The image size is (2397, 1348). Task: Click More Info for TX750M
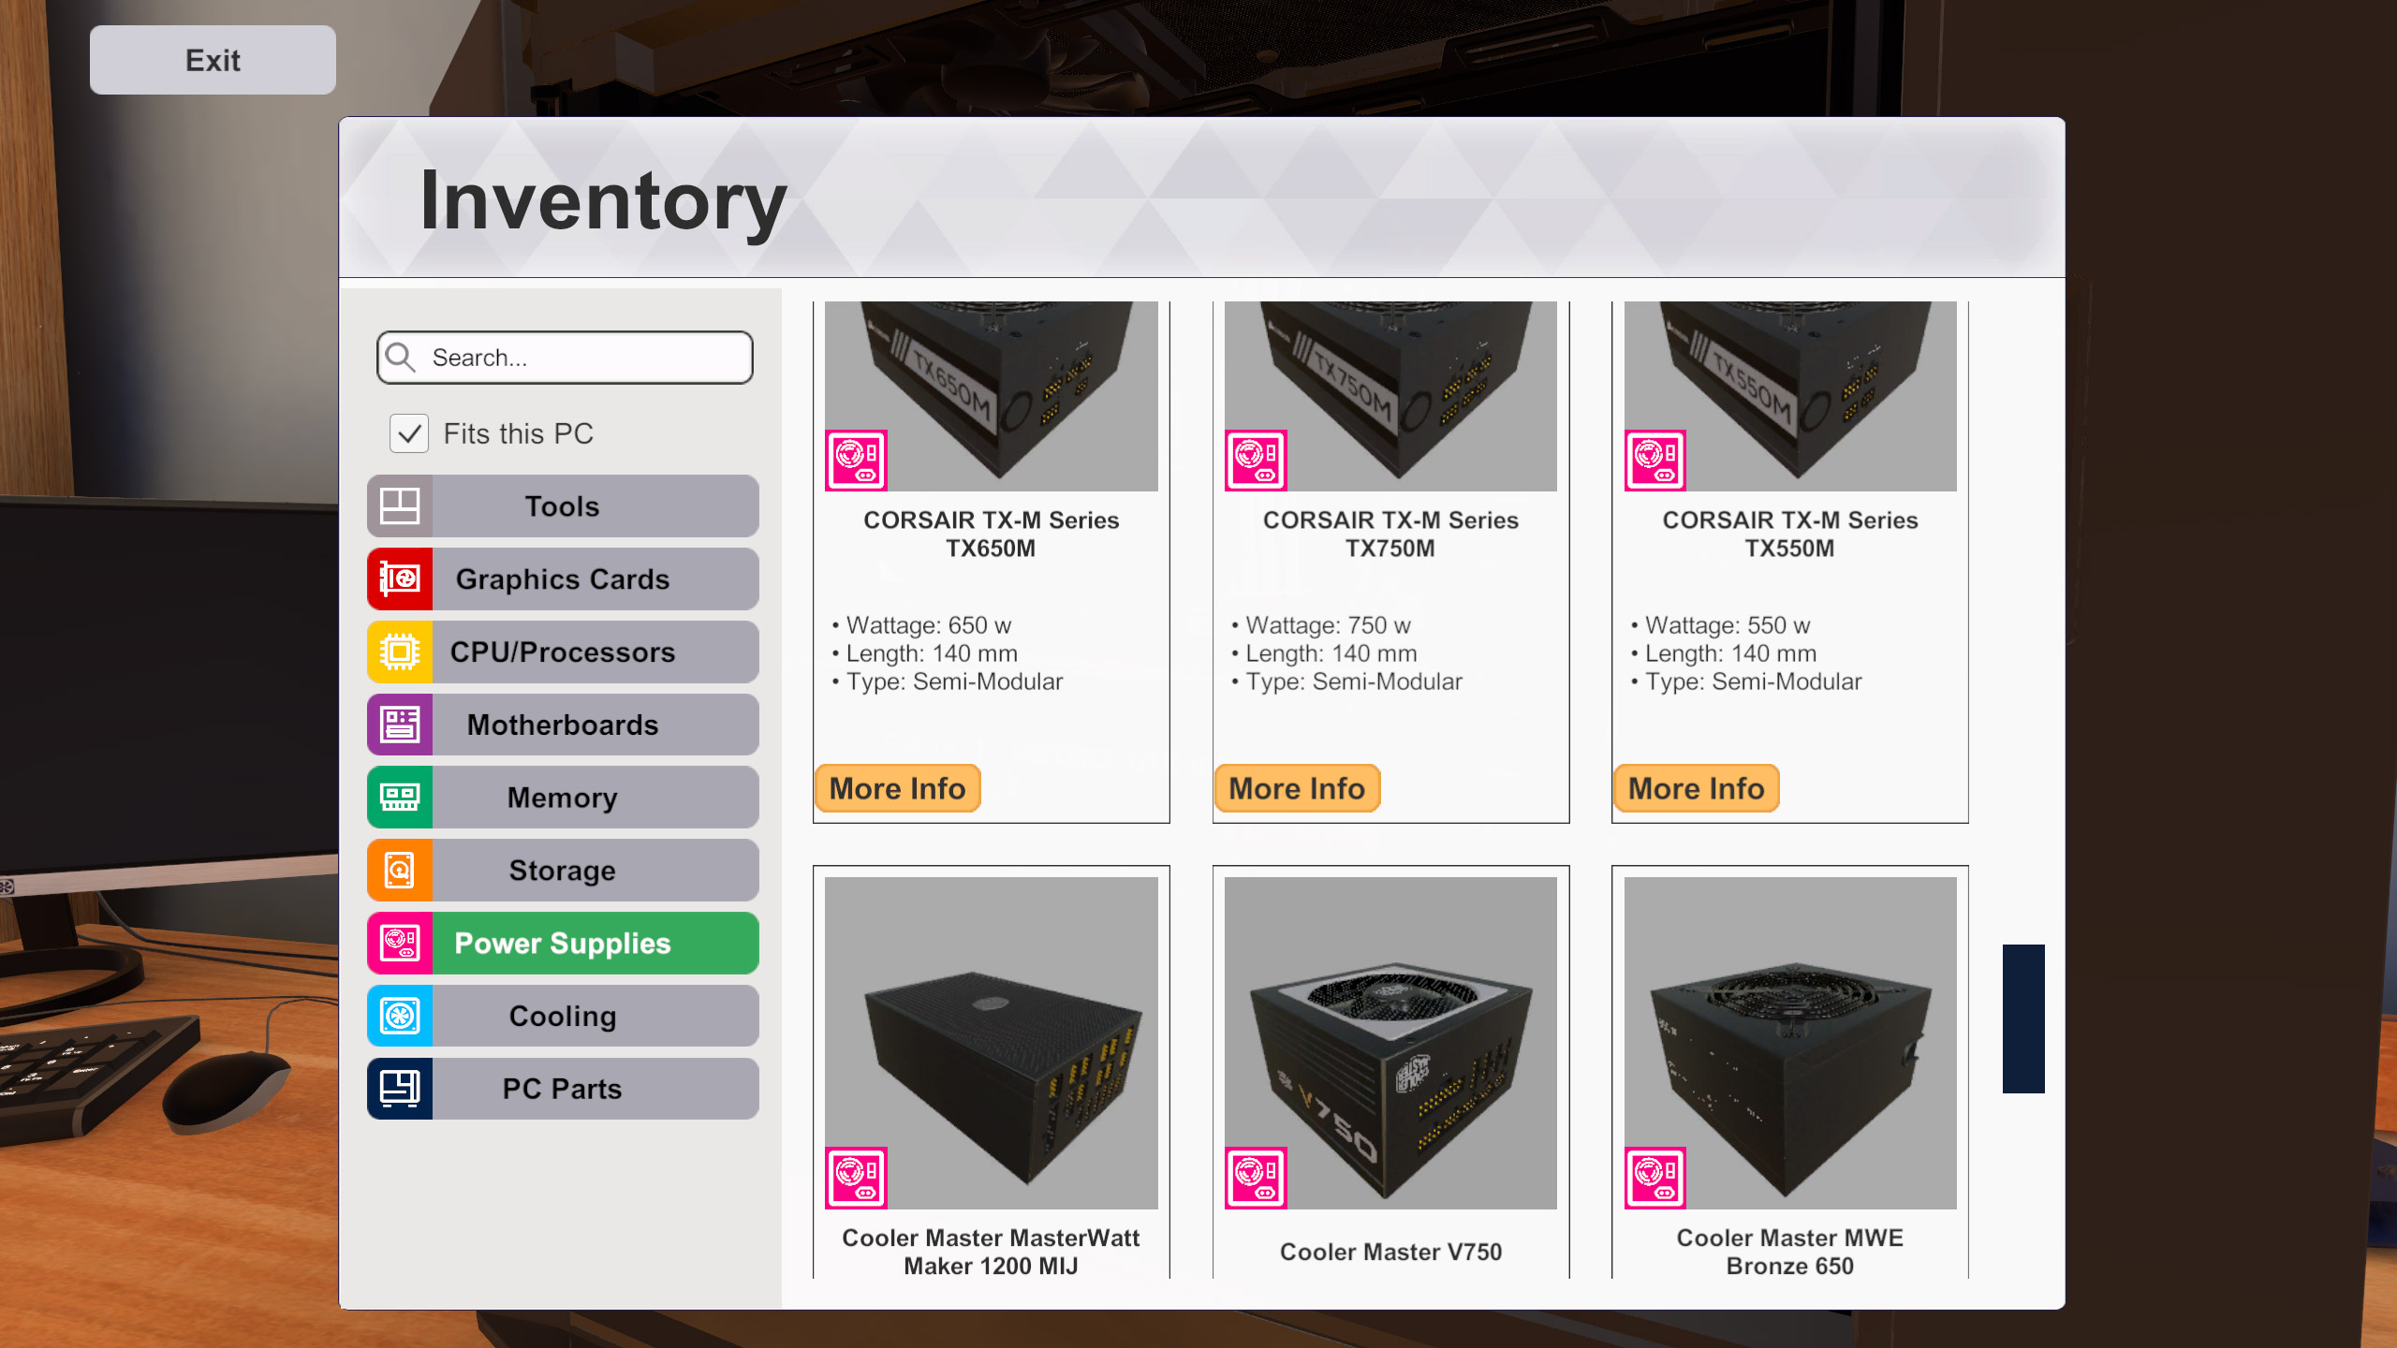coord(1297,788)
